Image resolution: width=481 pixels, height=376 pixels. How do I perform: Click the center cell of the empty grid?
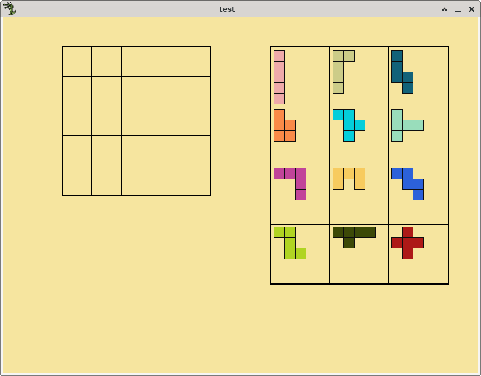137,121
